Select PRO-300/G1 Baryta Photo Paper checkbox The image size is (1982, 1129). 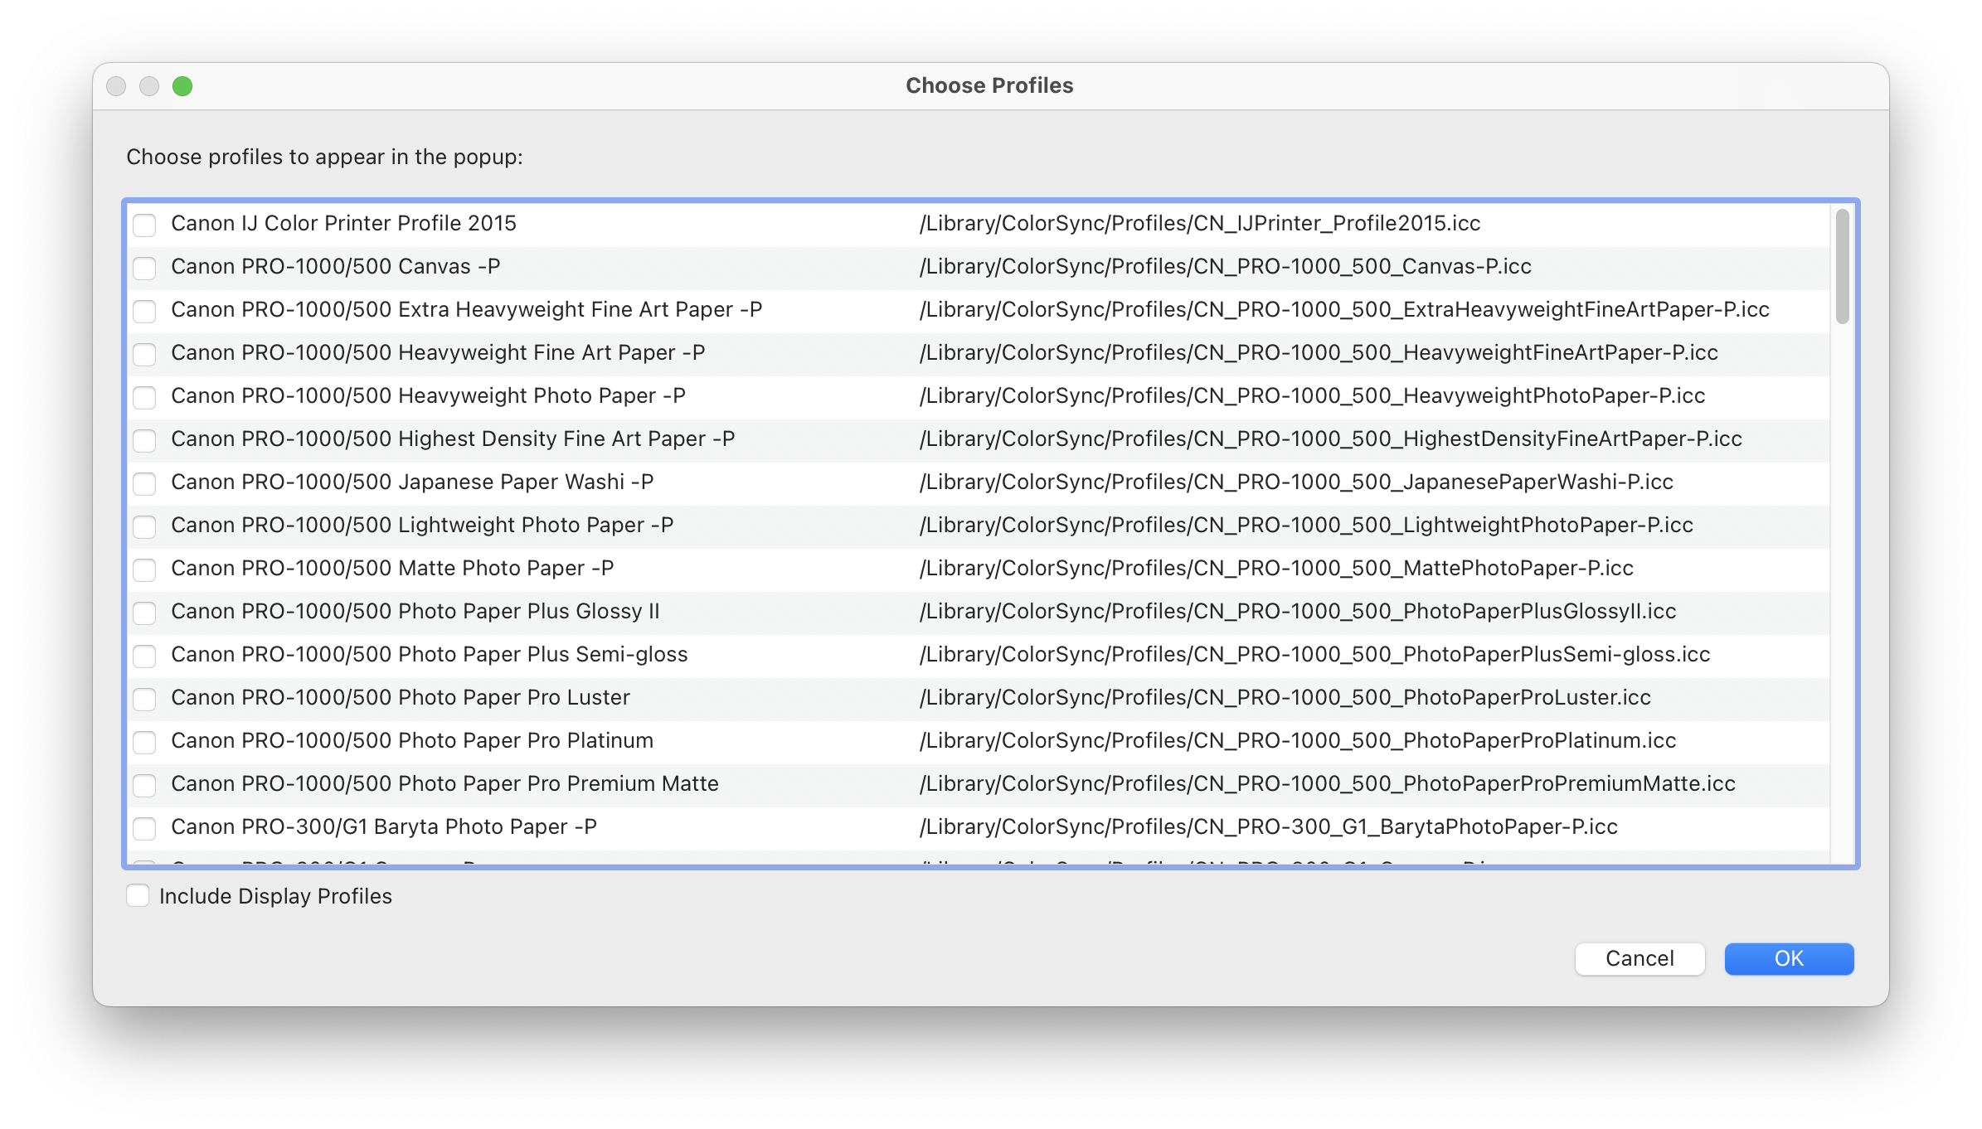pyautogui.click(x=144, y=828)
